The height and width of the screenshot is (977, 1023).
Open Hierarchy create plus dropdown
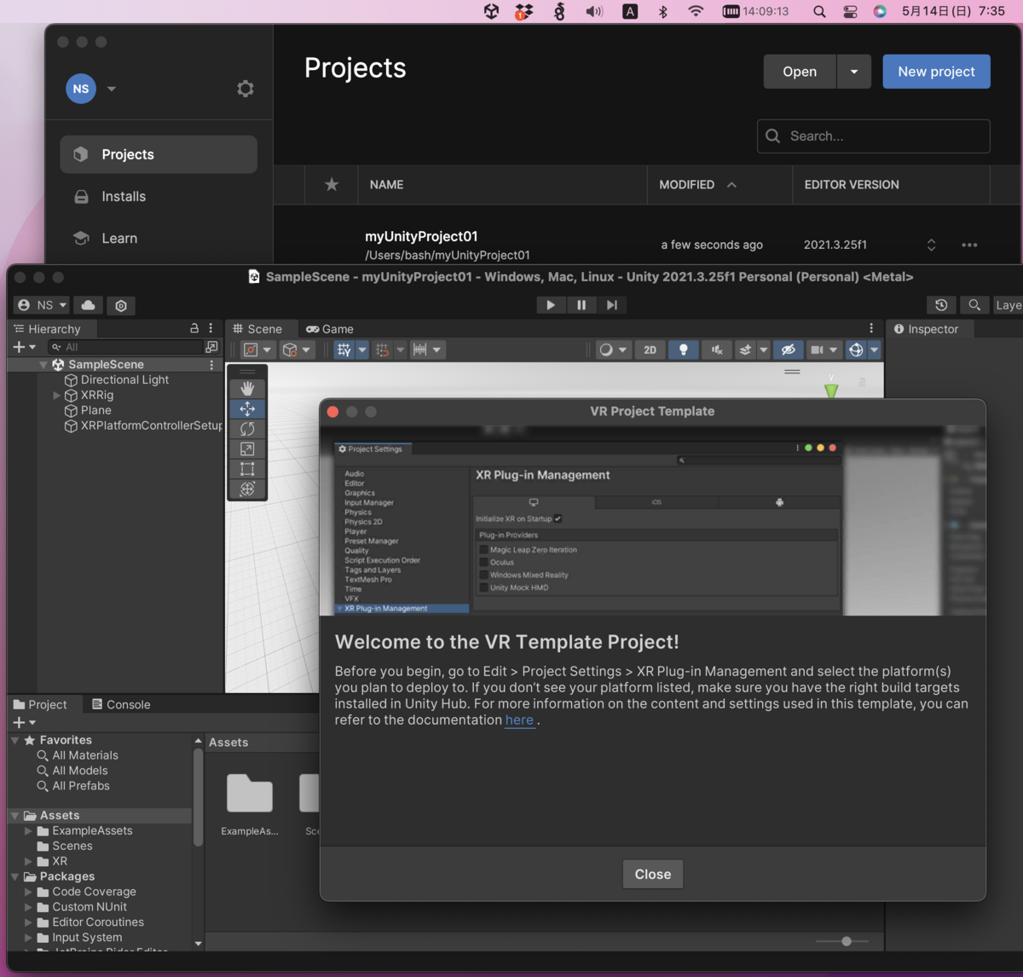[24, 347]
